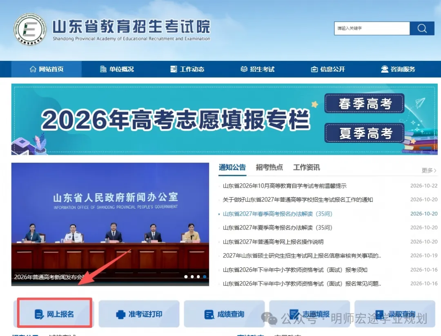Click the 志愿填报 button
Image resolution: width=441 pixels, height=336 pixels.
coord(310,314)
